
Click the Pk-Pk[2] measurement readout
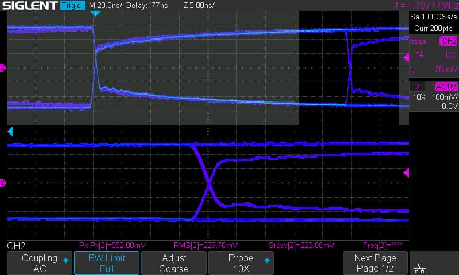tap(108, 246)
